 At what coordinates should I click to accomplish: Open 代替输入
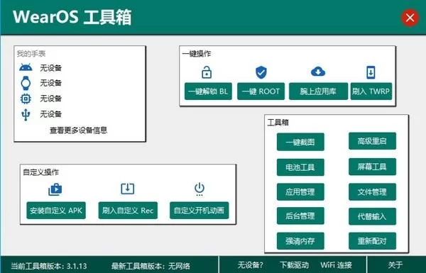point(372,216)
